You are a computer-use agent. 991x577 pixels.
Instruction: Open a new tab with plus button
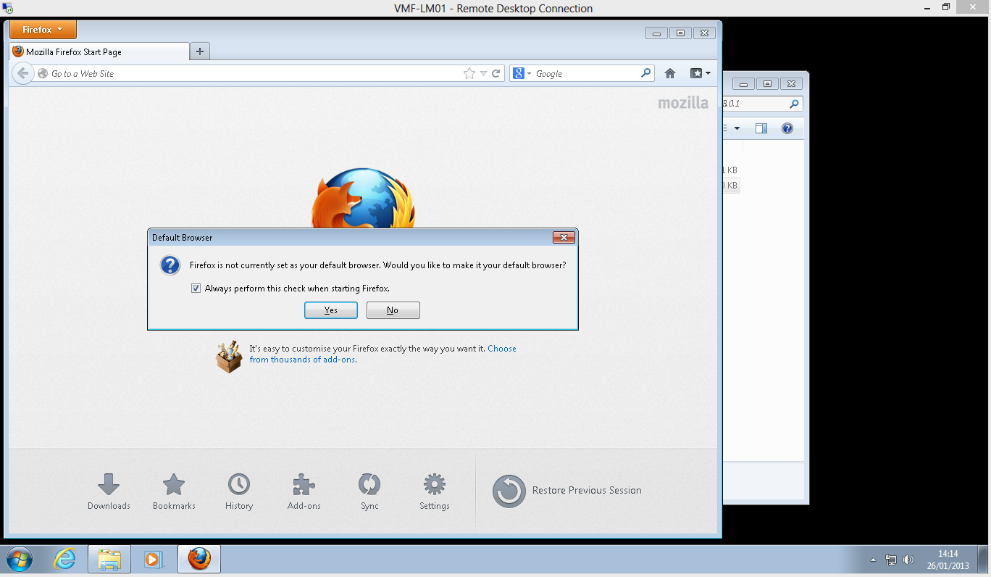click(x=200, y=51)
